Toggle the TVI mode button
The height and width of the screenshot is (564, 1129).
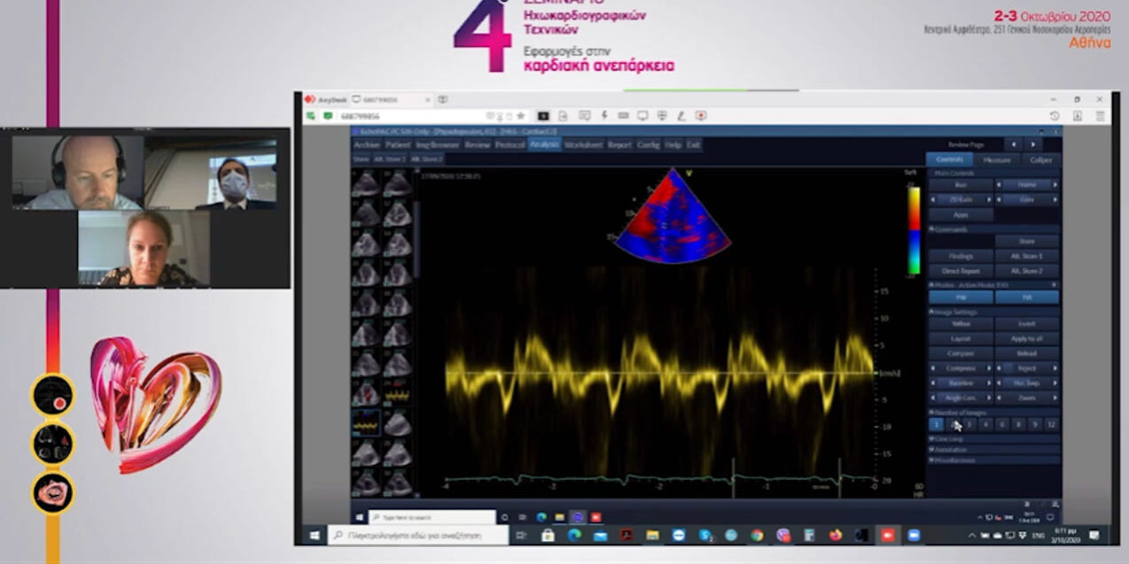coord(1026,297)
